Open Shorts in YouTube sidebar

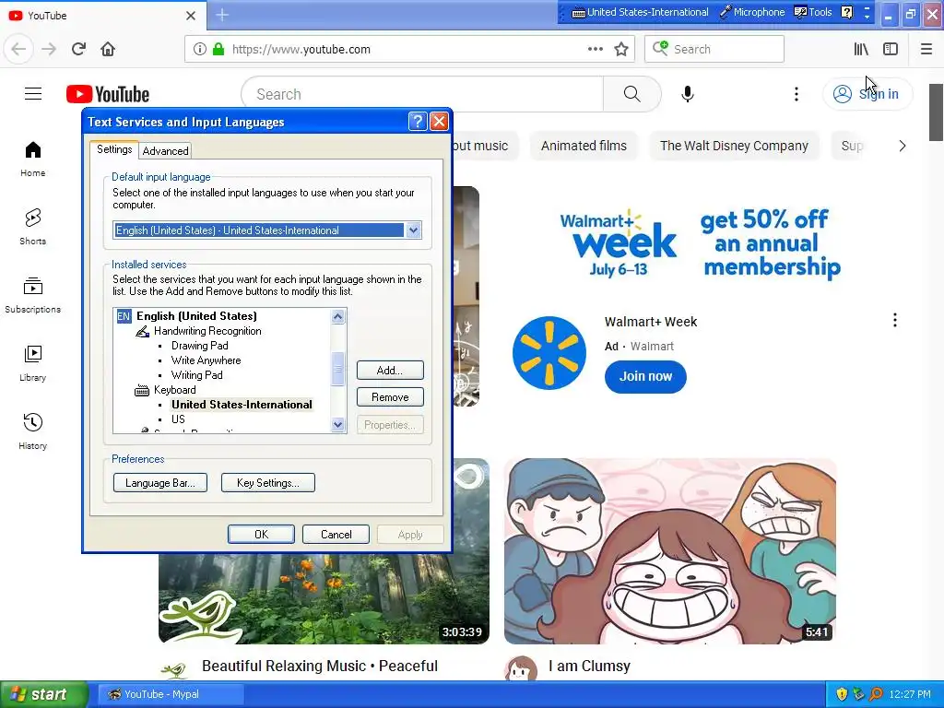click(x=32, y=227)
